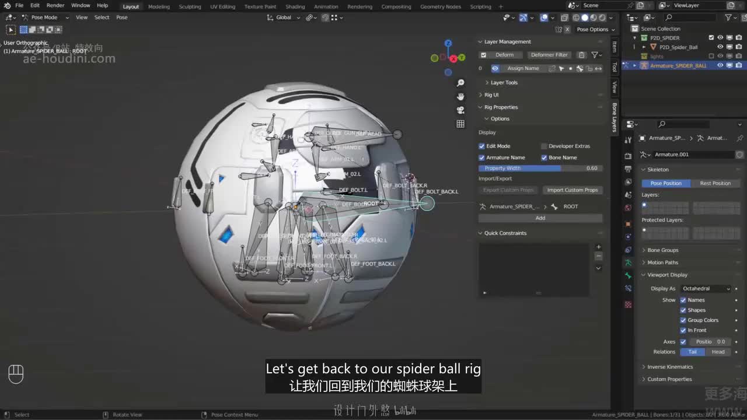Add a new workspace with plus tab
This screenshot has width=747, height=420.
point(501,6)
